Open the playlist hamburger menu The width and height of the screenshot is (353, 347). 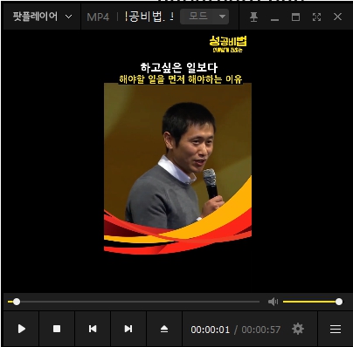pos(336,330)
